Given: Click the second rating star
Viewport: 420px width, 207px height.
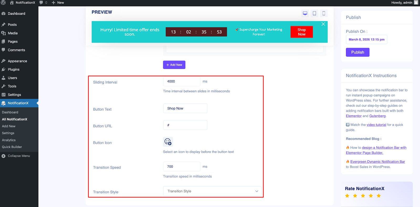Looking at the screenshot, I should (x=355, y=196).
